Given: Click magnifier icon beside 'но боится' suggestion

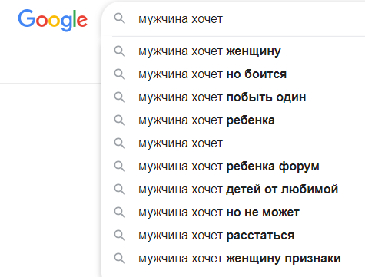Looking at the screenshot, I should 120,74.
